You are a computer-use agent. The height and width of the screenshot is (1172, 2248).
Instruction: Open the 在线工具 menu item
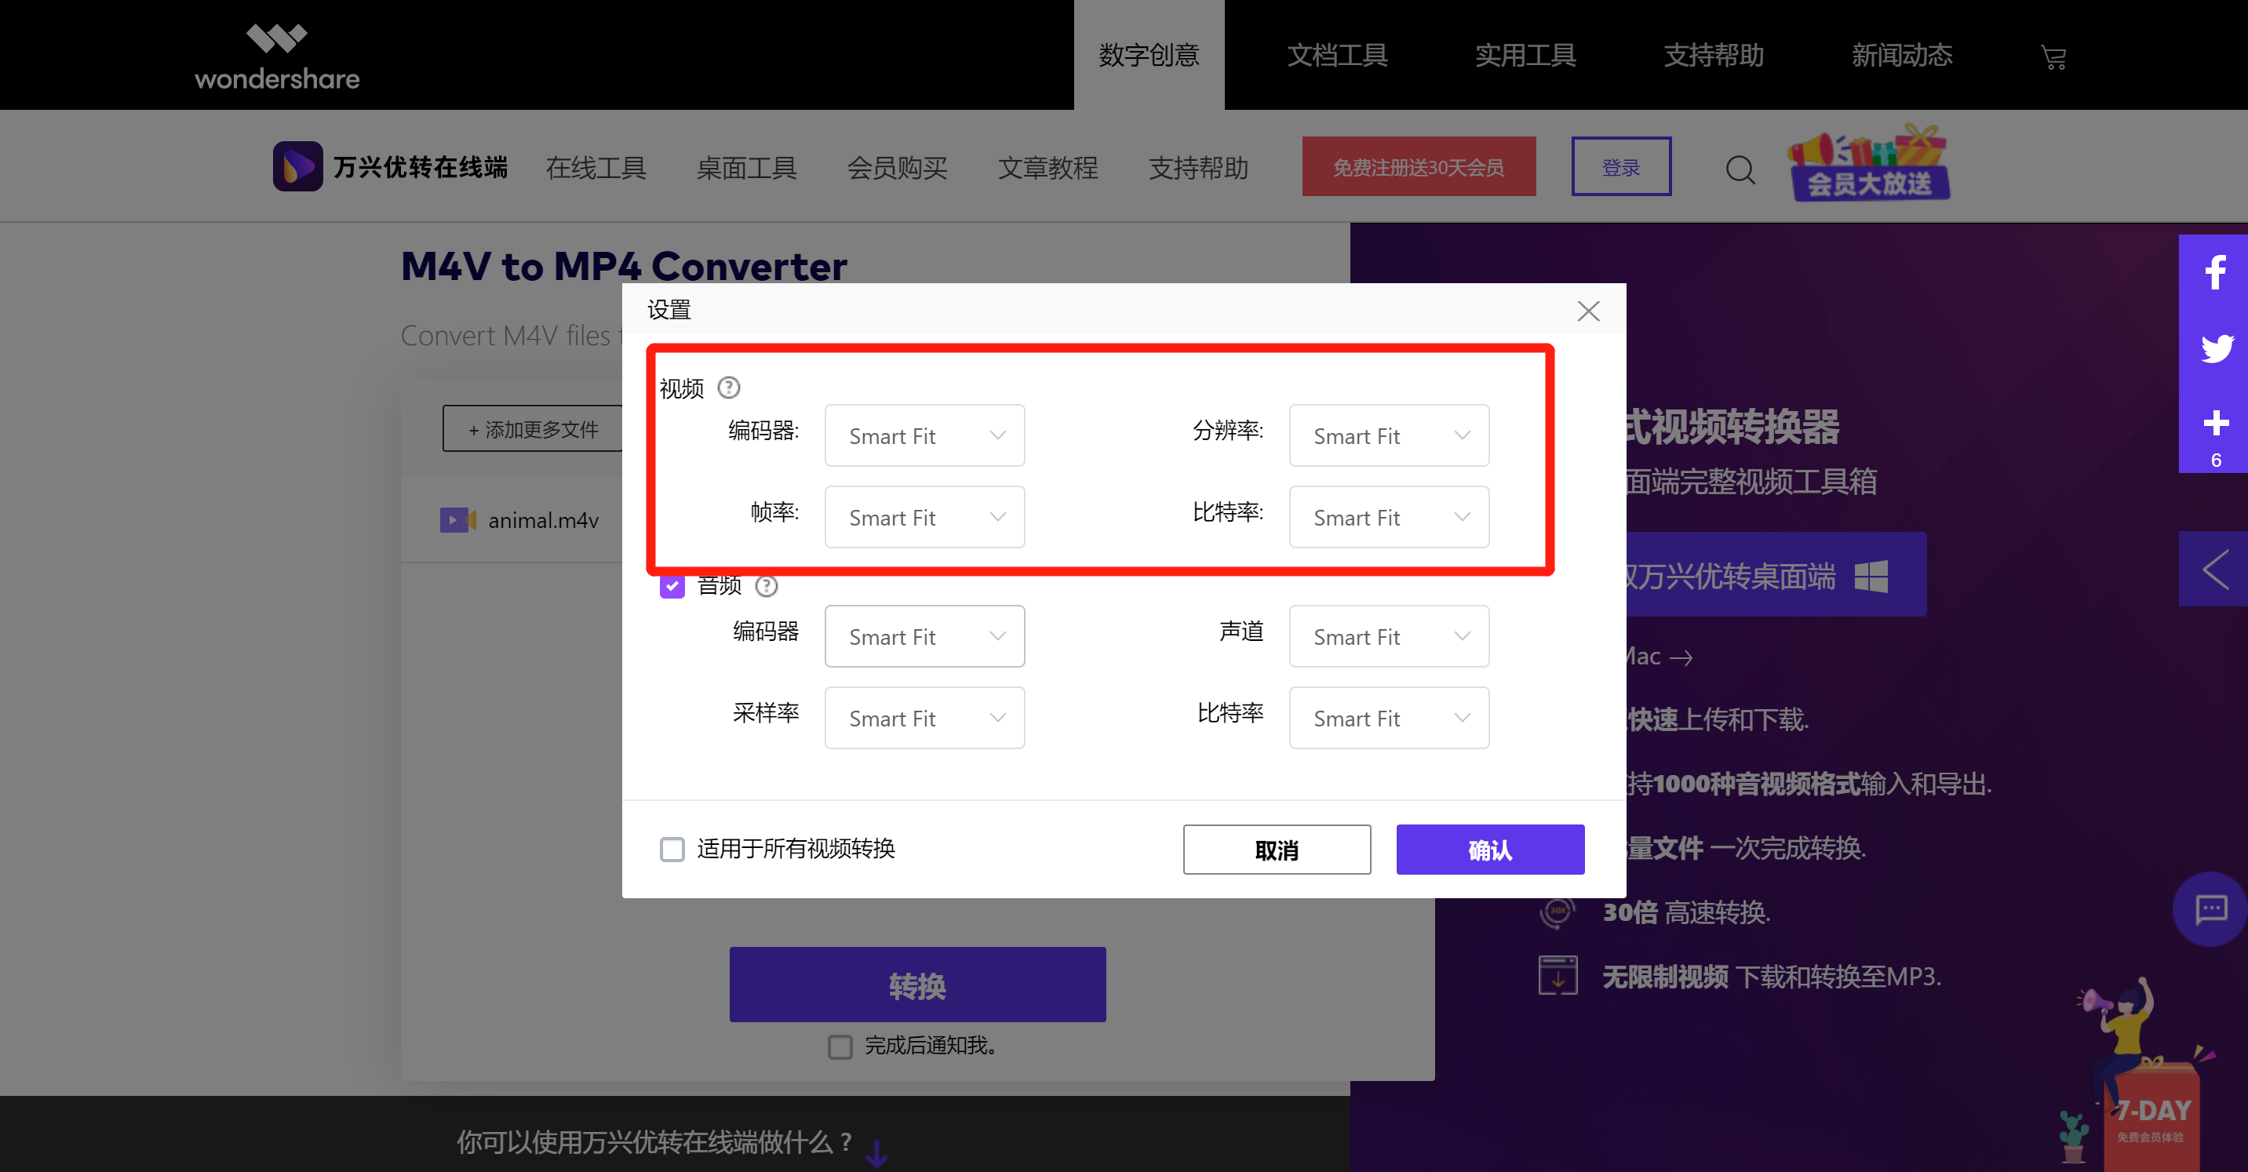tap(596, 168)
